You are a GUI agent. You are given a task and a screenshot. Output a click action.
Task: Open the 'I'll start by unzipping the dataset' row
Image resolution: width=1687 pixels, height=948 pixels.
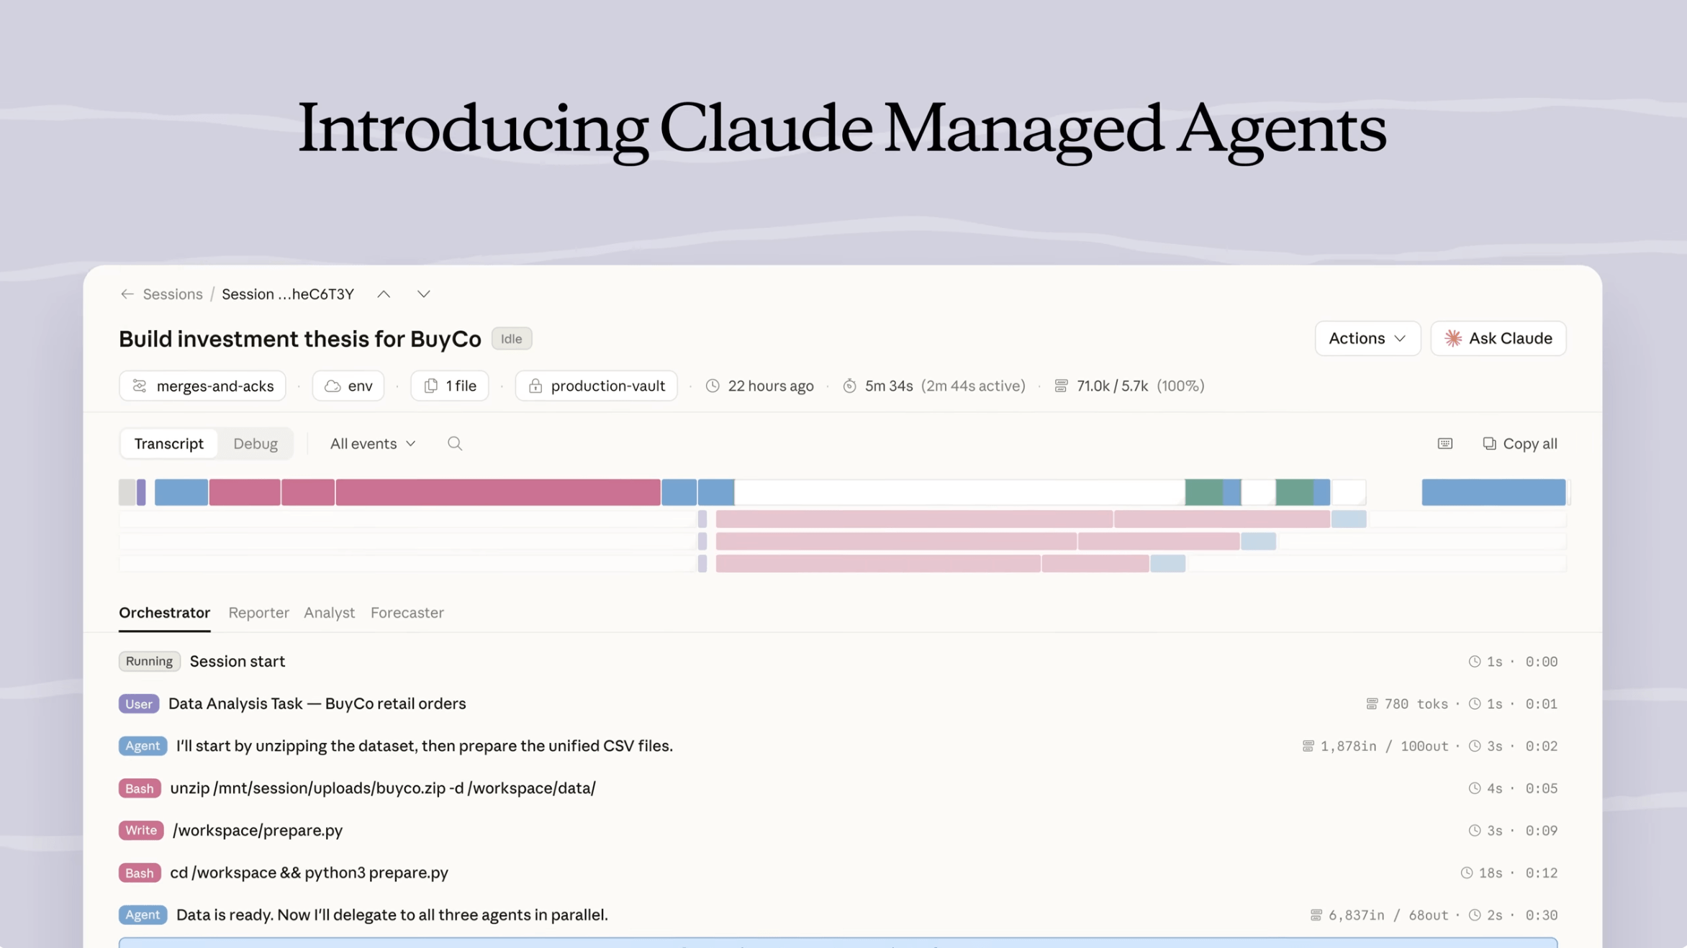click(838, 746)
